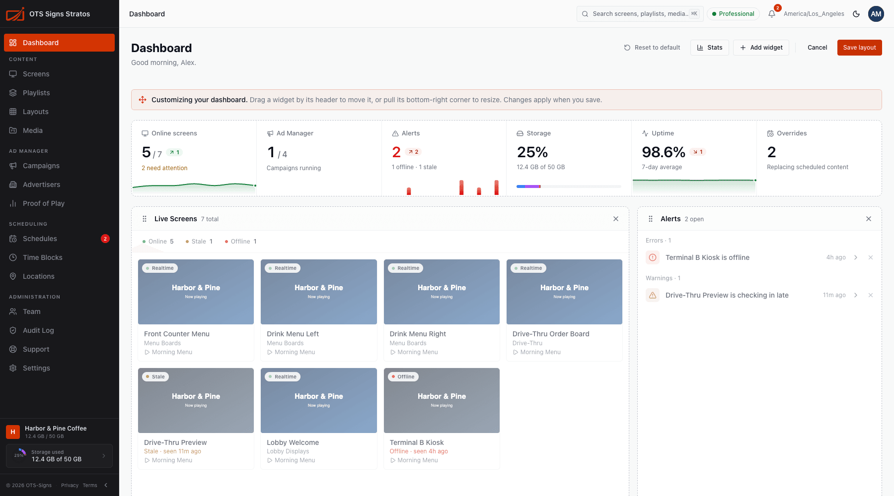
Task: Open the Front Counter Menu screen thumbnail
Action: [x=196, y=292]
